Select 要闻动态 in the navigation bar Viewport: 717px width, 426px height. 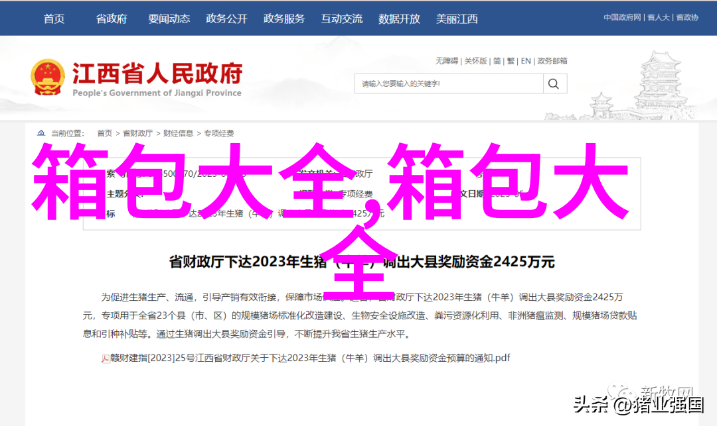tap(169, 19)
